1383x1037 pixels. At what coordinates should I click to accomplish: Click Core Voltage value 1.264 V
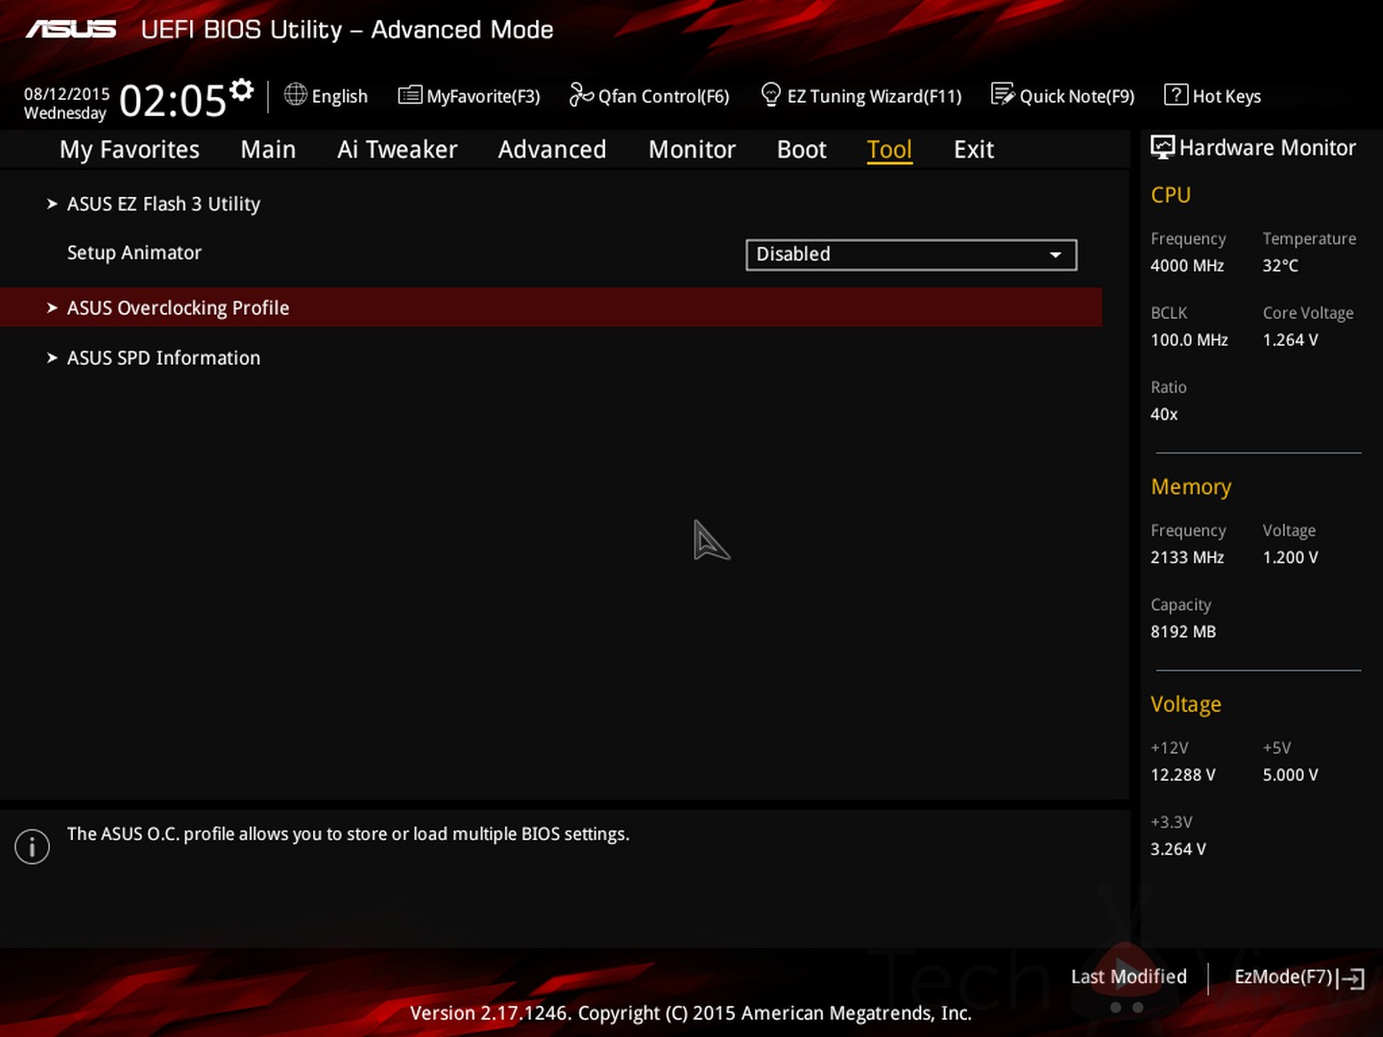point(1290,340)
